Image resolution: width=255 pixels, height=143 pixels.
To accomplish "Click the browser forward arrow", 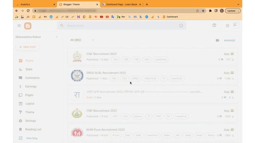I will [x=22, y=11].
